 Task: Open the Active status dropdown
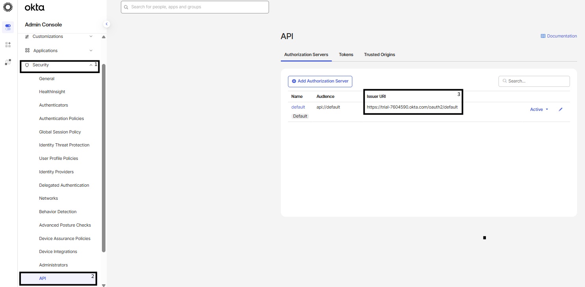539,109
